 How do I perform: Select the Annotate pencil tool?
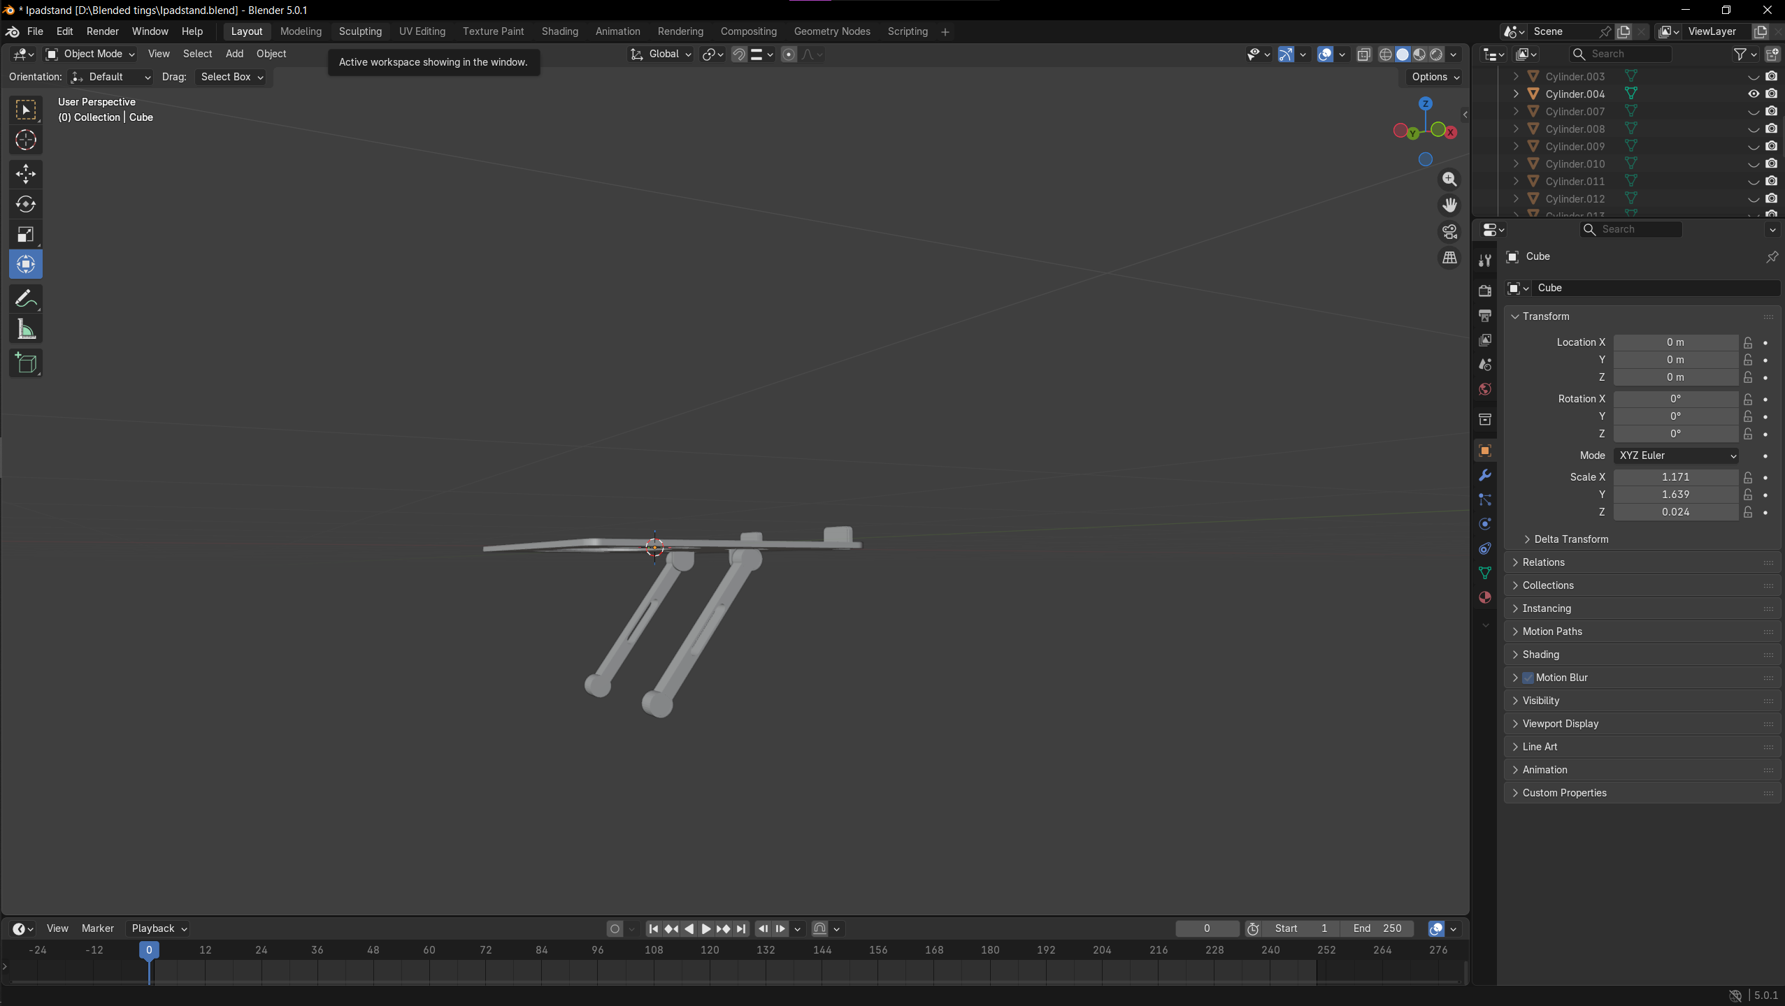coord(26,299)
